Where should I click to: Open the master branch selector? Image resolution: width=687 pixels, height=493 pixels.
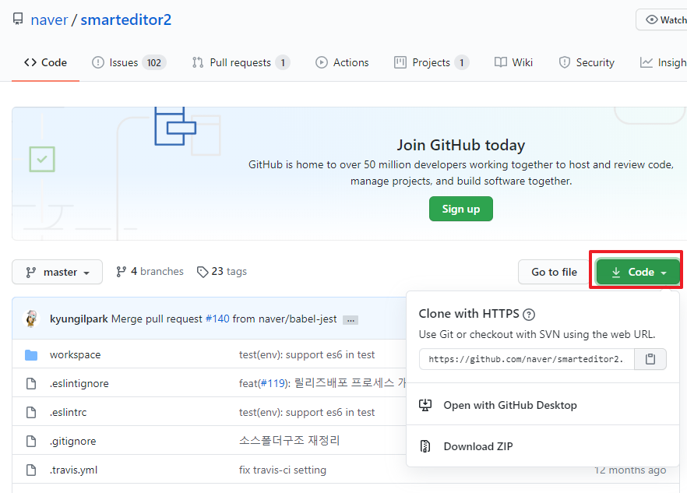57,272
